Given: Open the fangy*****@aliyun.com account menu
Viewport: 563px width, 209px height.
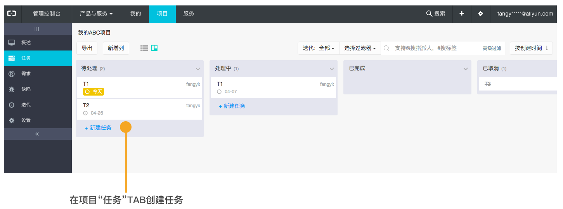Looking at the screenshot, I should [525, 14].
